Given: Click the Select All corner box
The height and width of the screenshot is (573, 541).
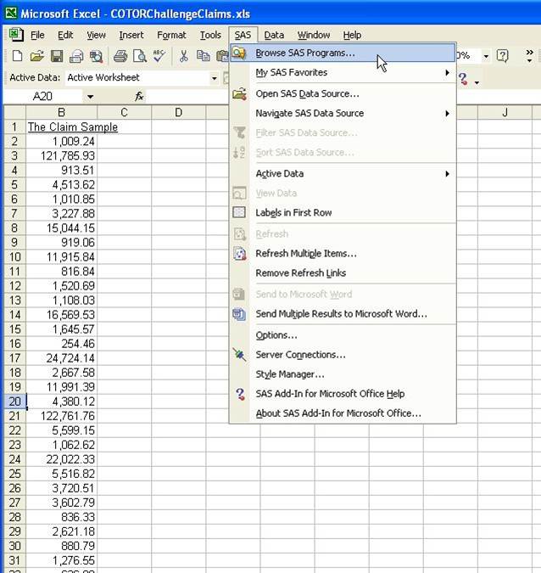Looking at the screenshot, I should (x=14, y=113).
